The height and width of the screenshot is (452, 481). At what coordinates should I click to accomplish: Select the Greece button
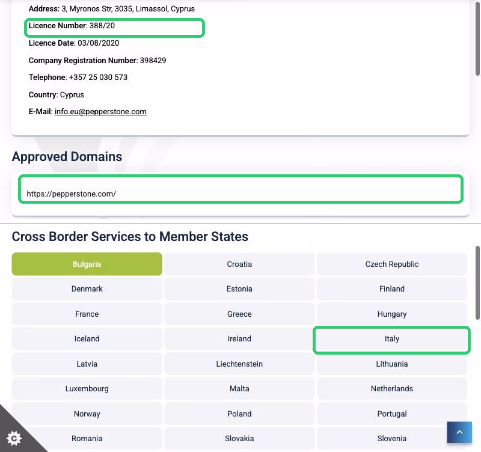[x=239, y=314]
